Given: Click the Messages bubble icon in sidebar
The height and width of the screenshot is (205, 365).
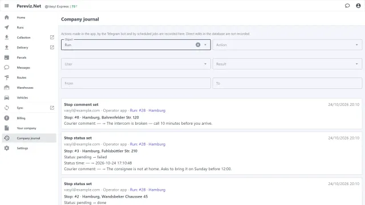Looking at the screenshot, I should pyautogui.click(x=7, y=67).
